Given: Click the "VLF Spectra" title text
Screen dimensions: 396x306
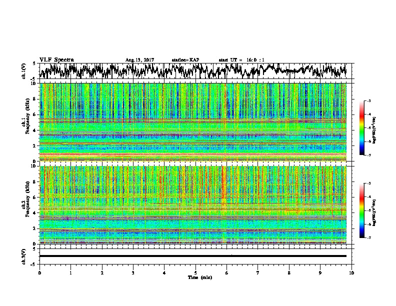Looking at the screenshot, I should 56,60.
